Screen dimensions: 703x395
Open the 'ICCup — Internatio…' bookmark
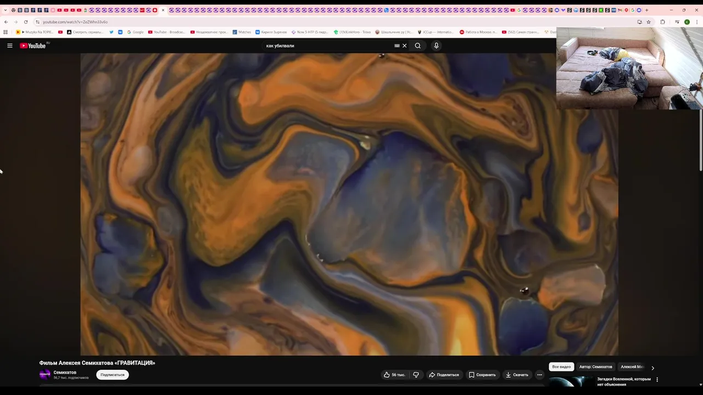point(436,32)
